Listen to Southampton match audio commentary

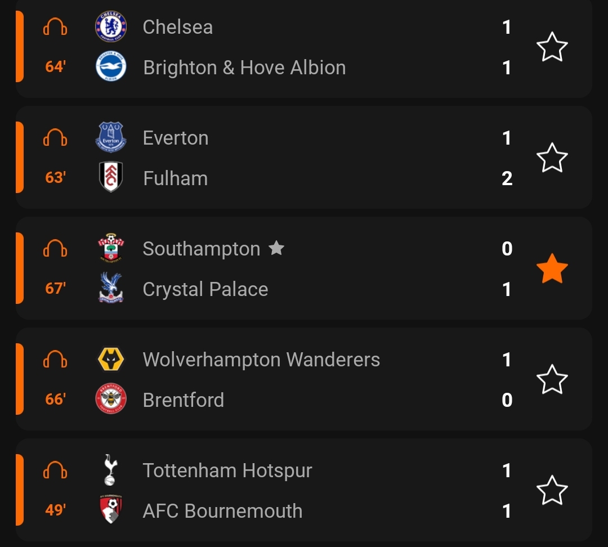(x=55, y=249)
